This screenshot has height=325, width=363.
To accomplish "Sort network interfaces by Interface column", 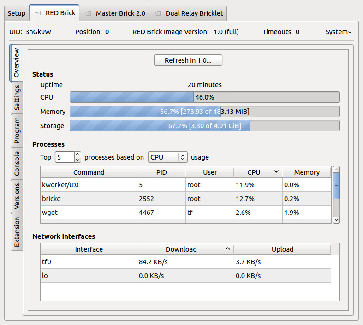I will [x=89, y=249].
